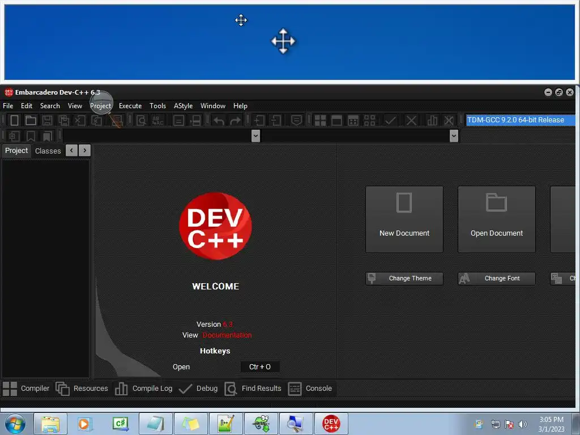Open the Project menu
This screenshot has height=435, width=580.
[x=101, y=106]
